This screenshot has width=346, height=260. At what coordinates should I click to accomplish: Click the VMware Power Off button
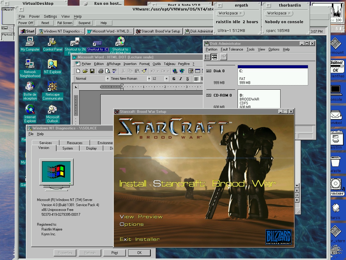26,23
